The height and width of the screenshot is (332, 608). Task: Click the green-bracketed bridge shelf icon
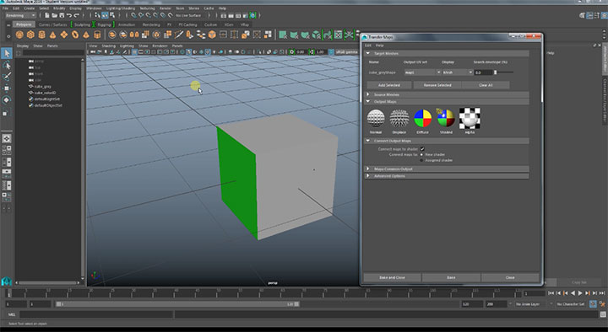coord(328,35)
